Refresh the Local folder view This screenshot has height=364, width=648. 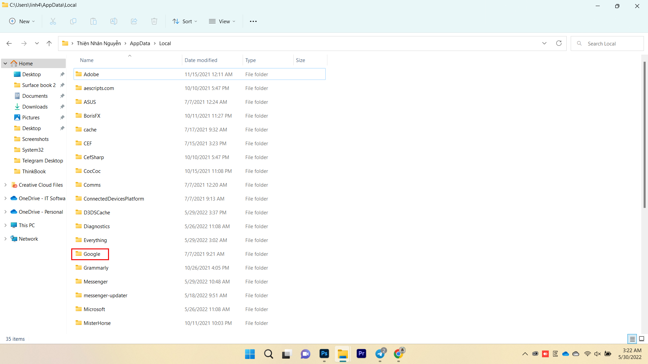[x=559, y=43]
